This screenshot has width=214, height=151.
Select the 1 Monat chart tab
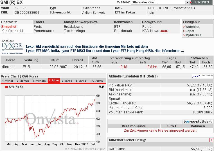pos(8,81)
